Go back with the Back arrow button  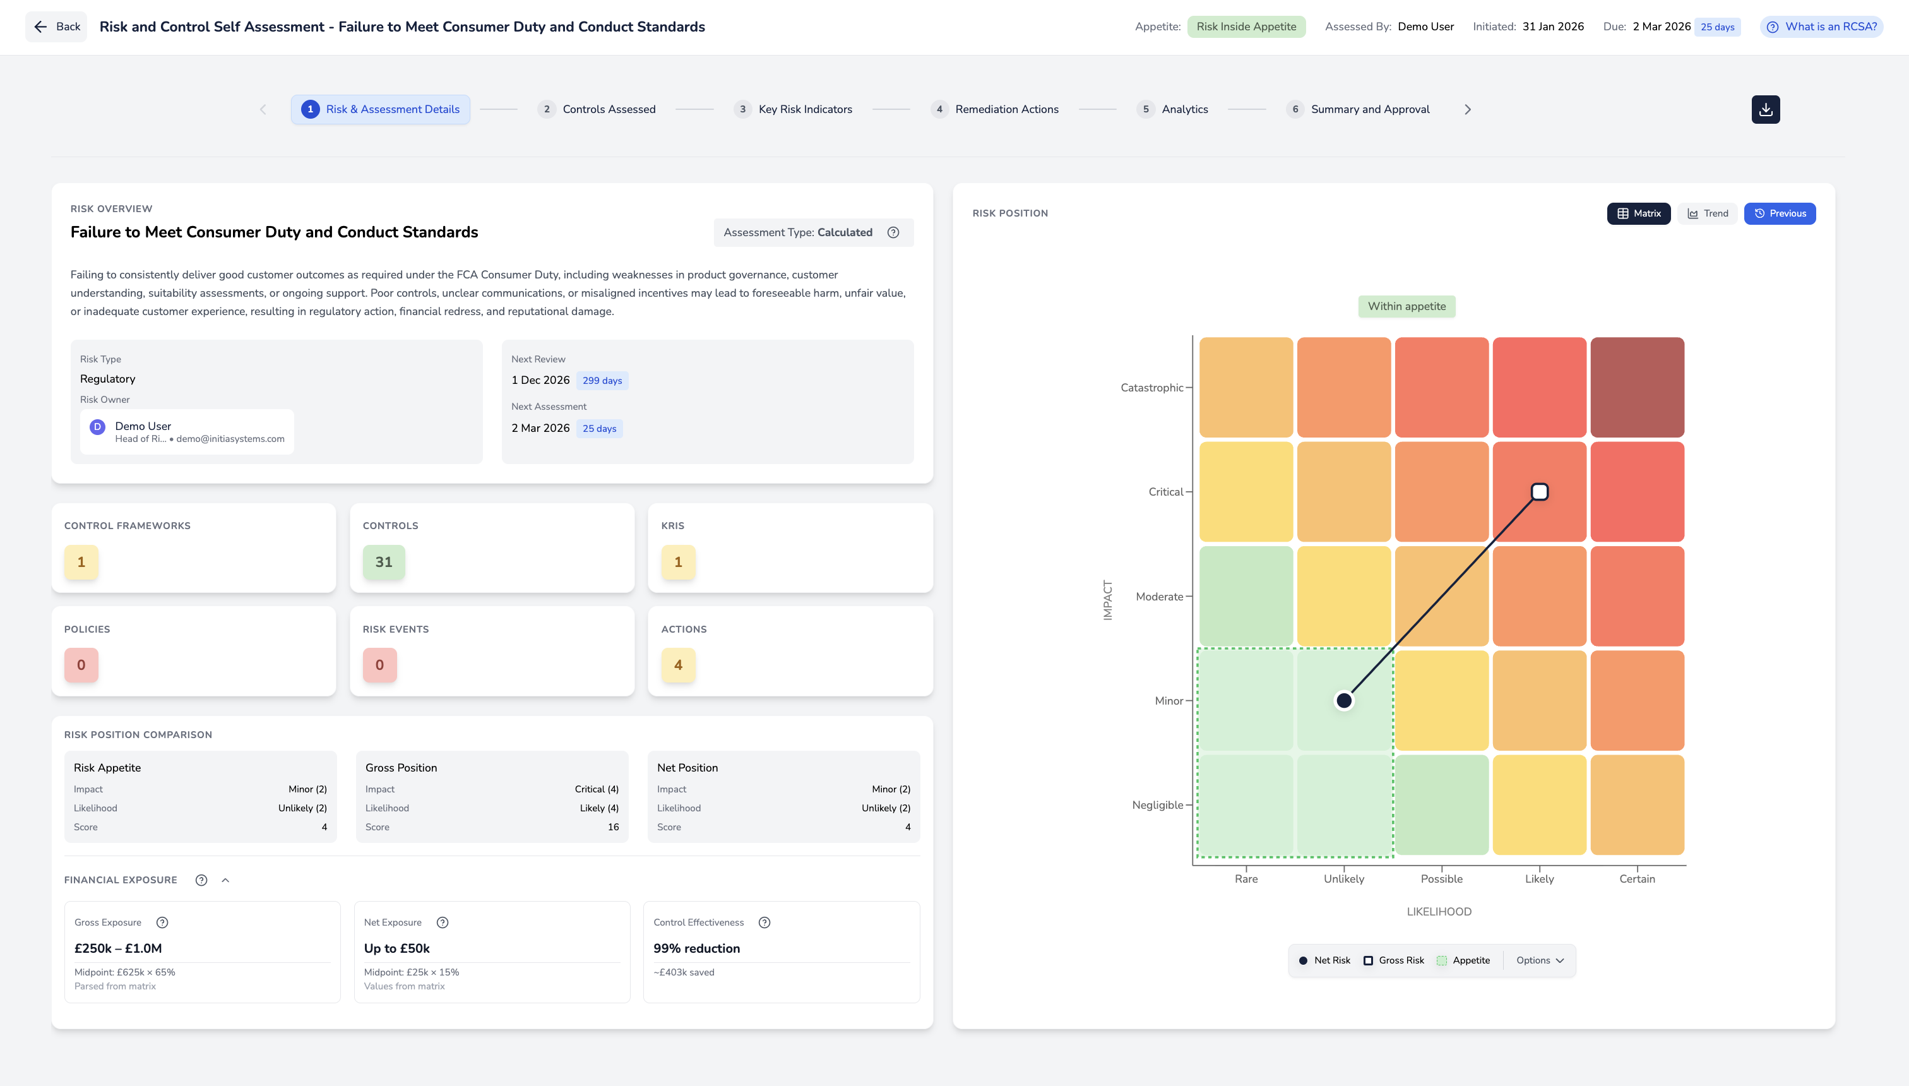[x=57, y=27]
